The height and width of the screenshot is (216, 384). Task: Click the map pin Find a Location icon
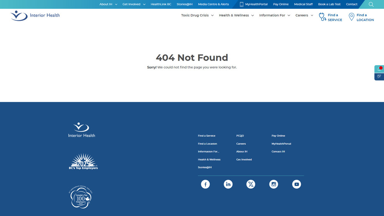tap(351, 17)
